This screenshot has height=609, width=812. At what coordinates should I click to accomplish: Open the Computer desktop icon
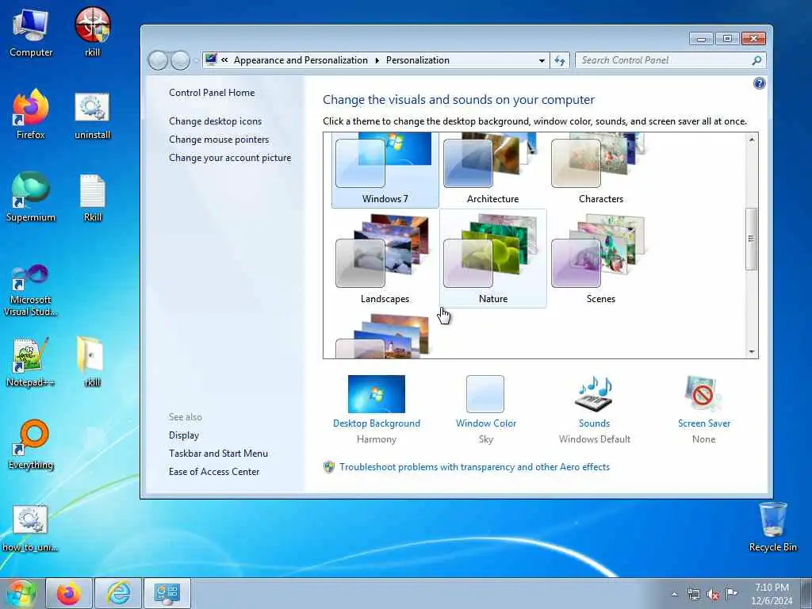(31, 32)
